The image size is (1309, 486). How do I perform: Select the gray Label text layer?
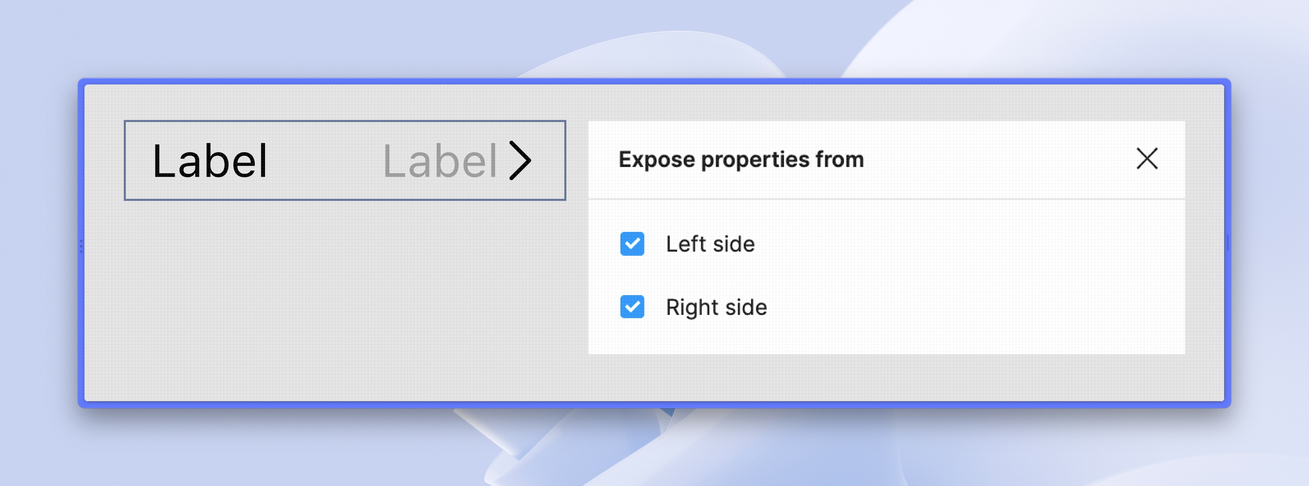click(440, 162)
